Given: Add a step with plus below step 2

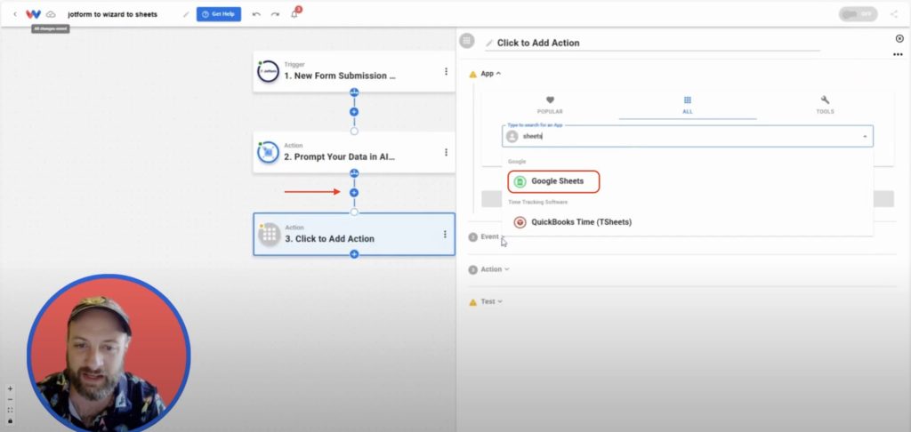Looking at the screenshot, I should pos(354,192).
